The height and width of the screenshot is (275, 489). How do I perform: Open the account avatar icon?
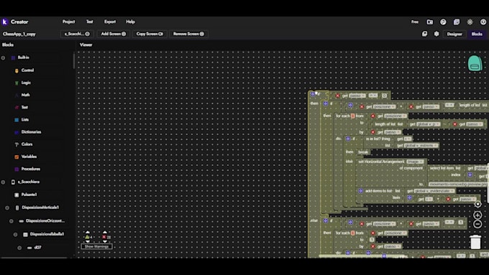pyautogui.click(x=483, y=22)
